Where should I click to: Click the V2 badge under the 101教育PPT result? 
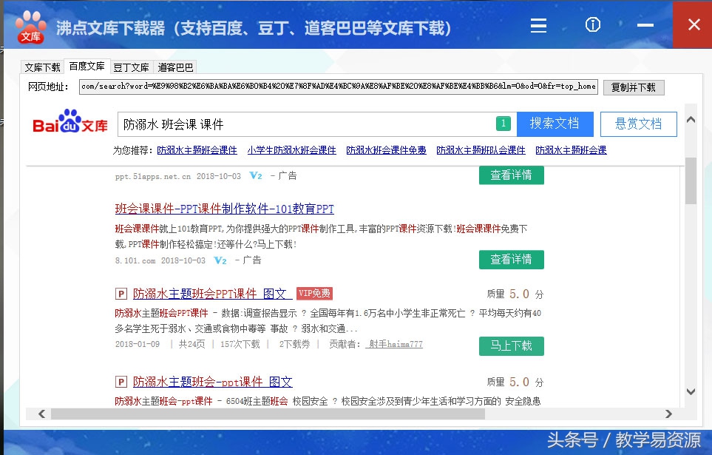[x=220, y=260]
